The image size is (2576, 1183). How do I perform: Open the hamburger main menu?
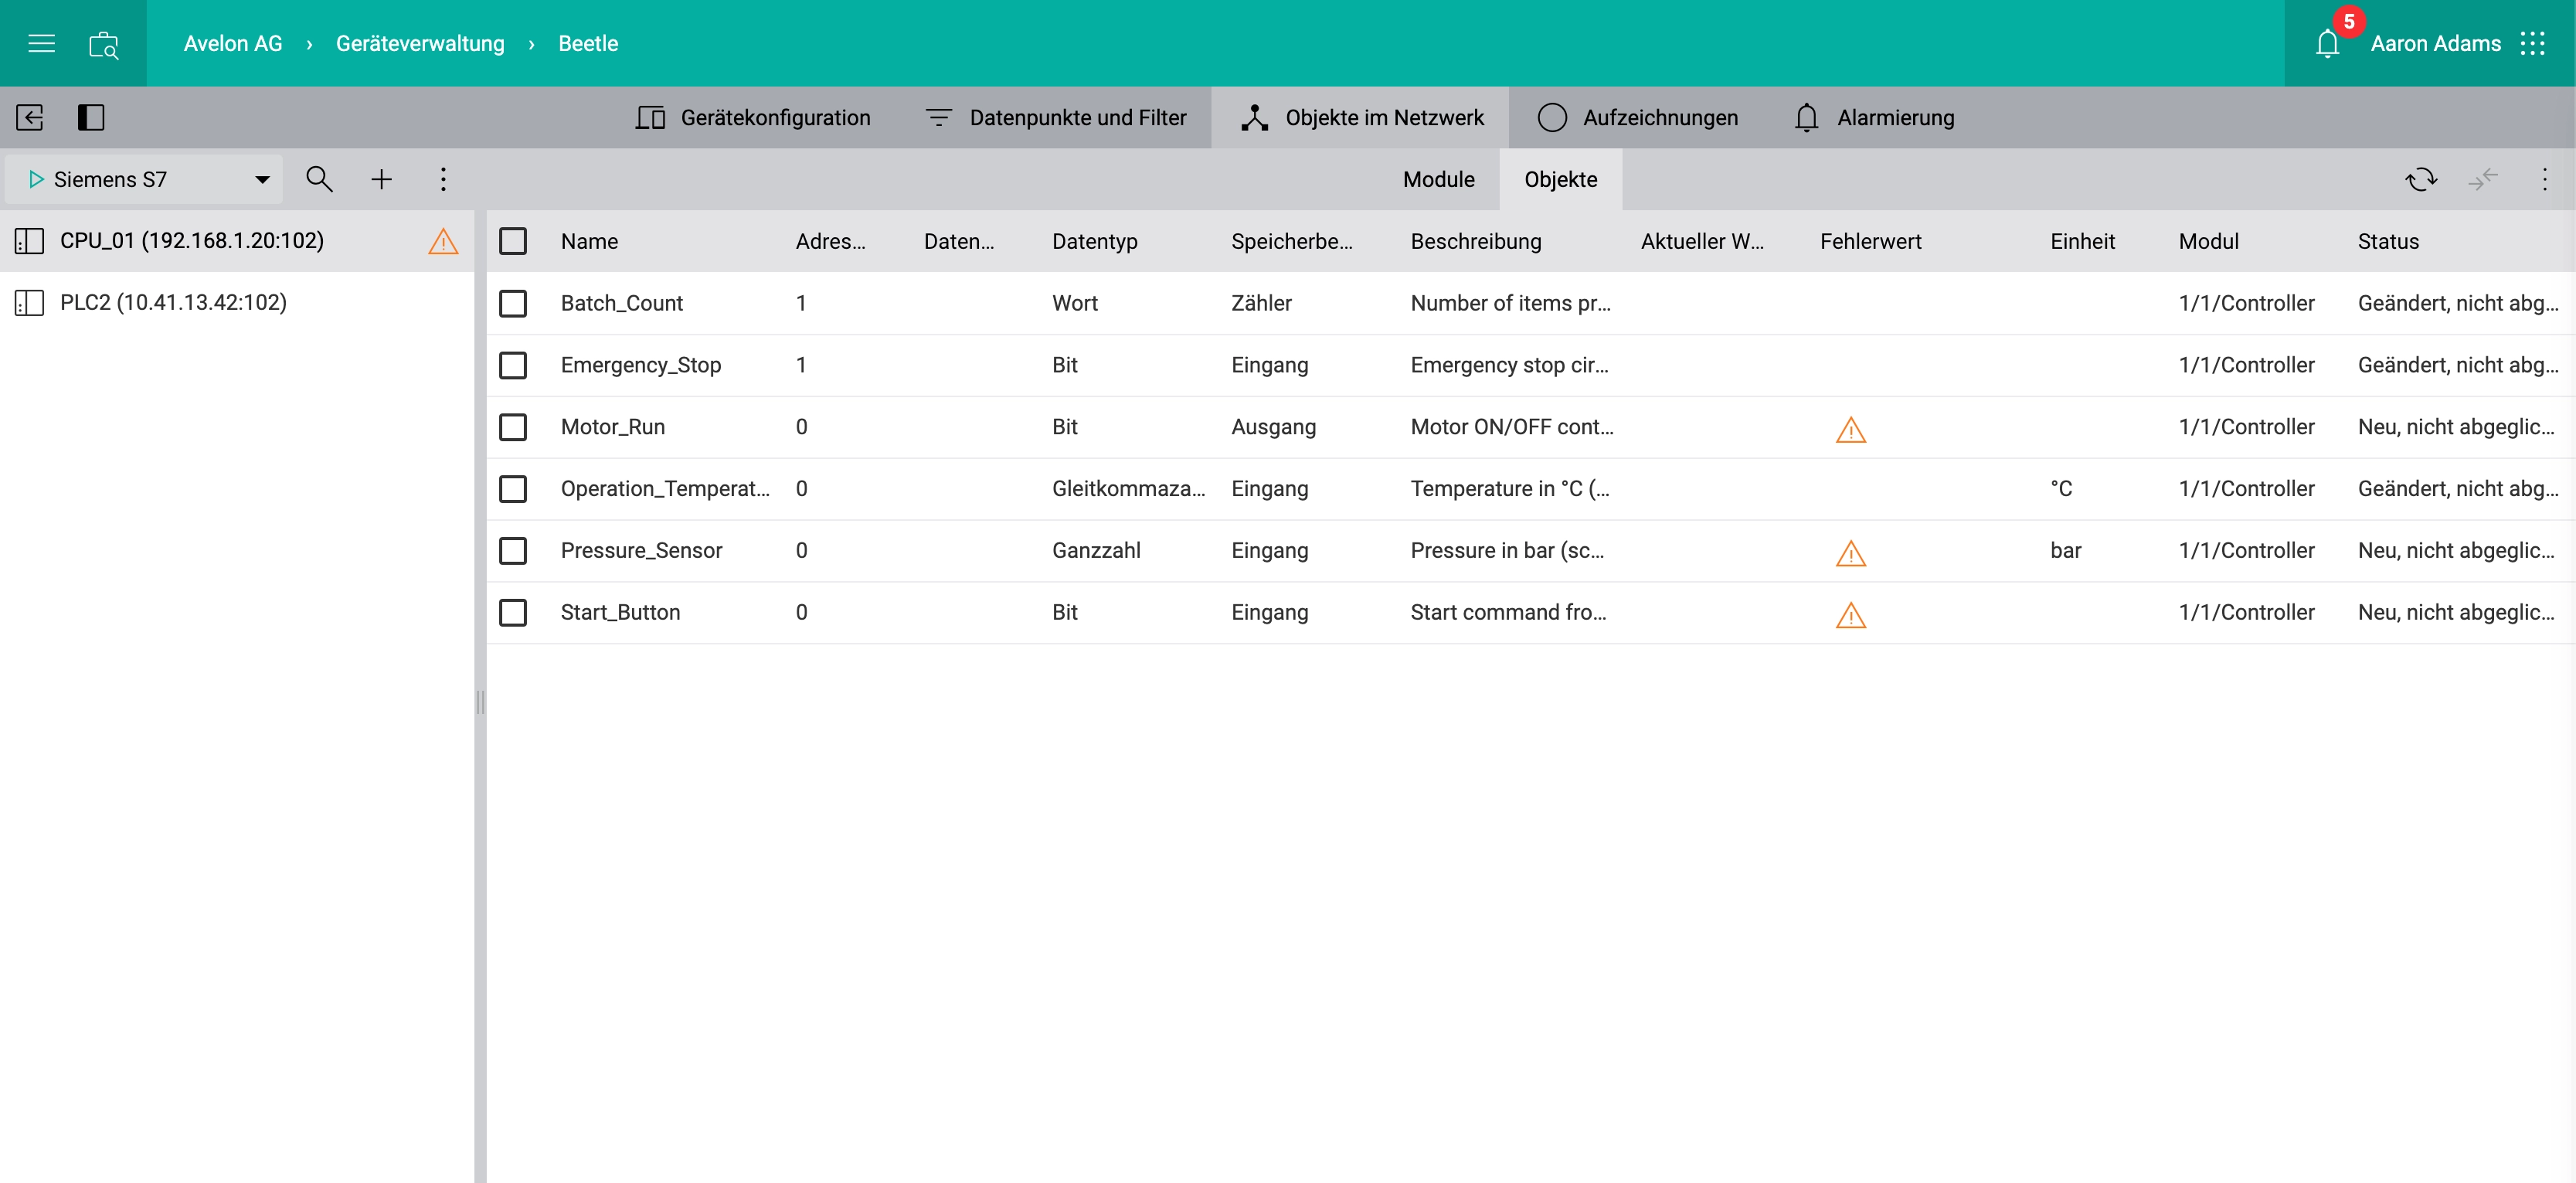click(x=41, y=43)
